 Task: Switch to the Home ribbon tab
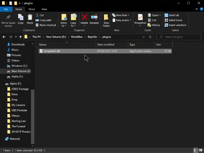click(19, 9)
